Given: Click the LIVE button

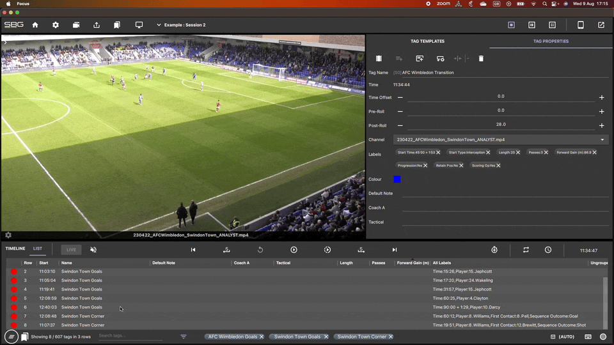Looking at the screenshot, I should tap(71, 250).
